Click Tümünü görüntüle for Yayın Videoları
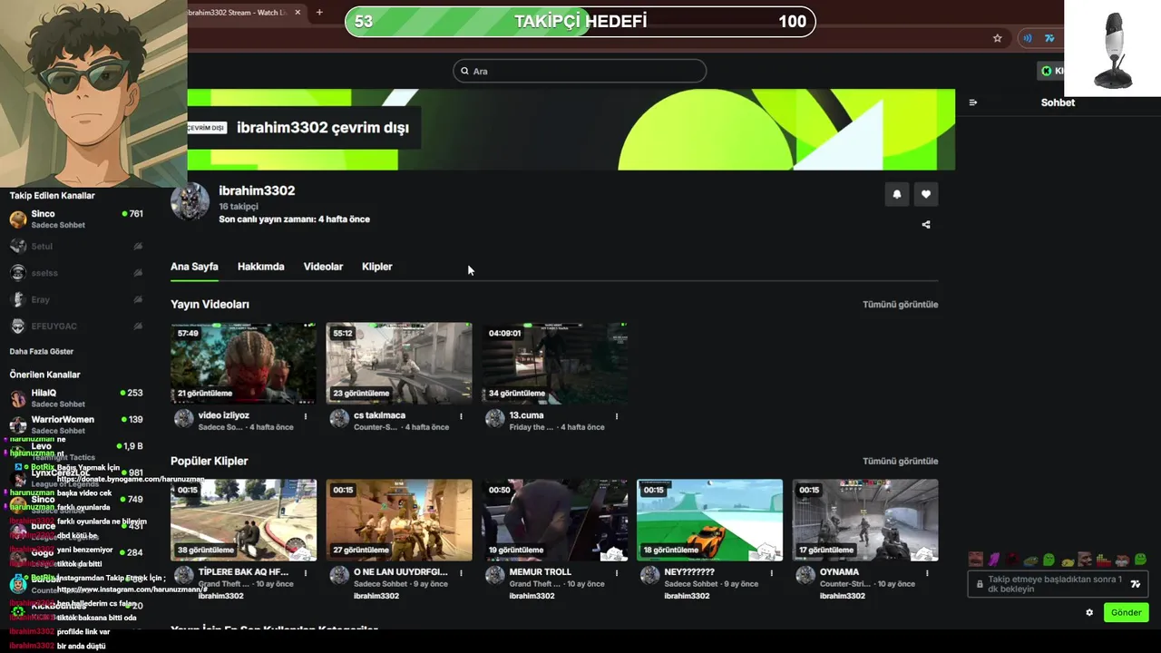 (x=901, y=305)
